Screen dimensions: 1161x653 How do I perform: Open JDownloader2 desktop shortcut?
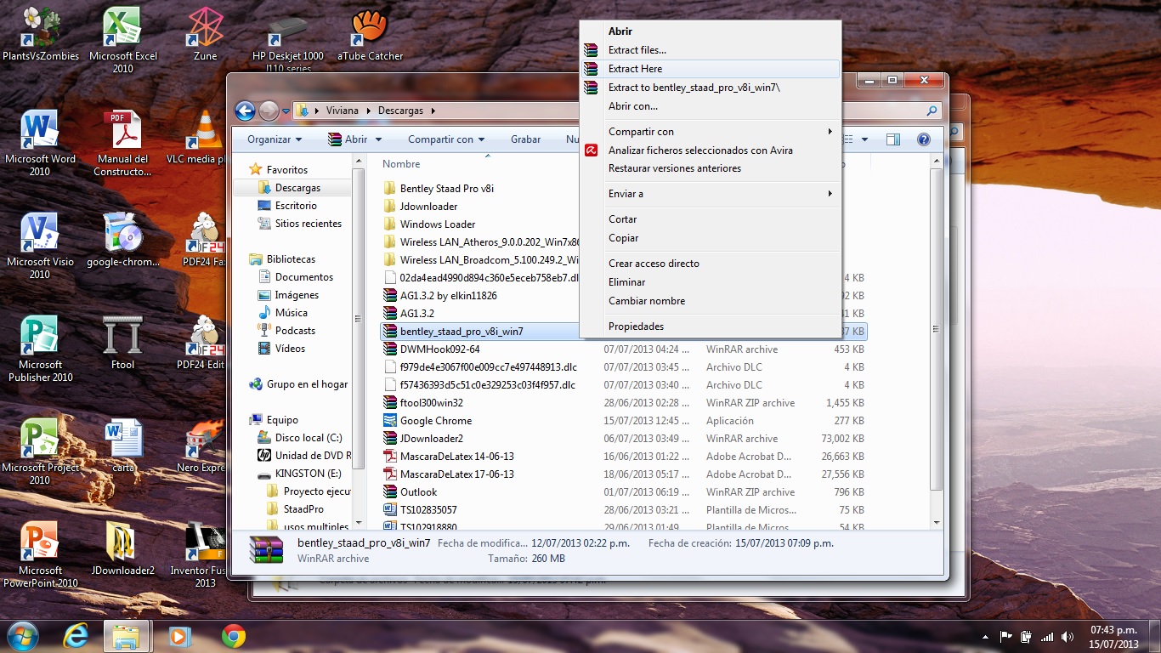pos(122,548)
